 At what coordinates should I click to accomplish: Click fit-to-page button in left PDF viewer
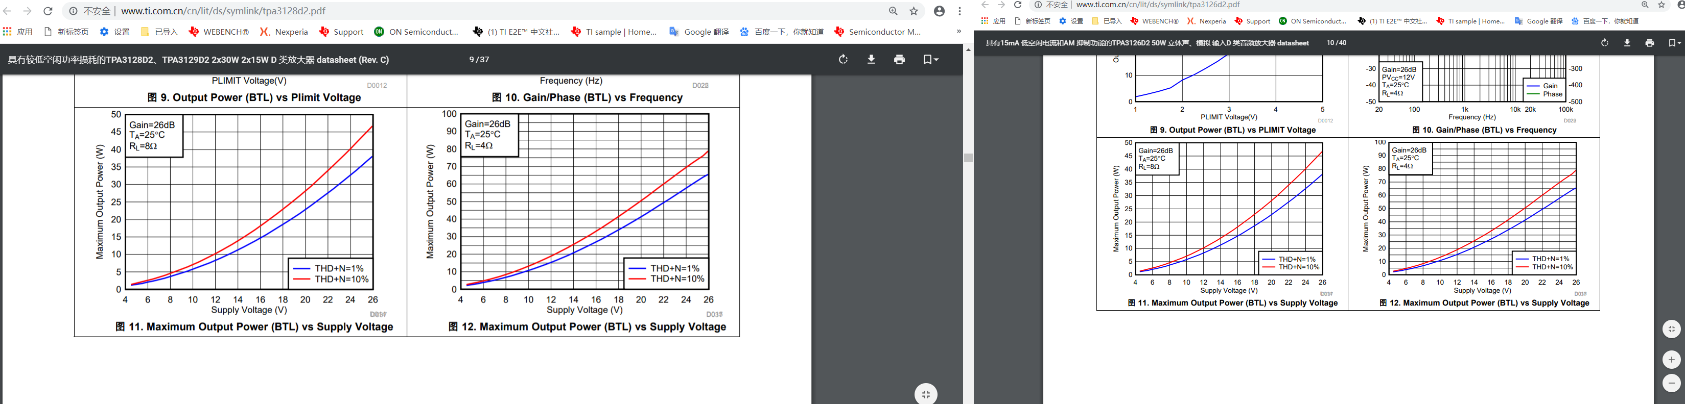[x=926, y=394]
